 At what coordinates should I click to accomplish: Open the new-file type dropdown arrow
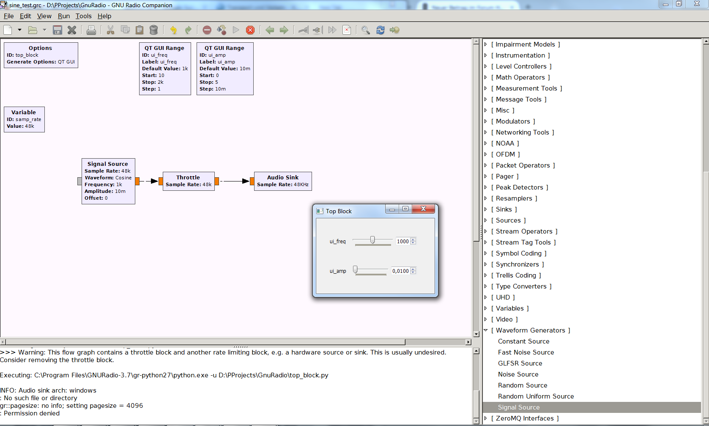point(19,30)
